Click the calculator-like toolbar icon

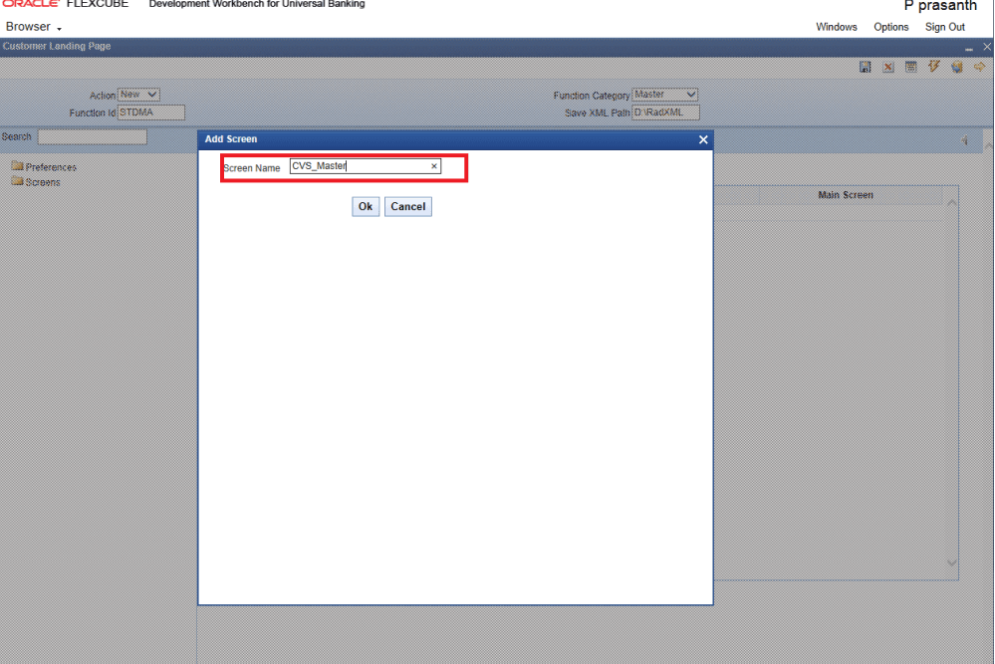910,67
